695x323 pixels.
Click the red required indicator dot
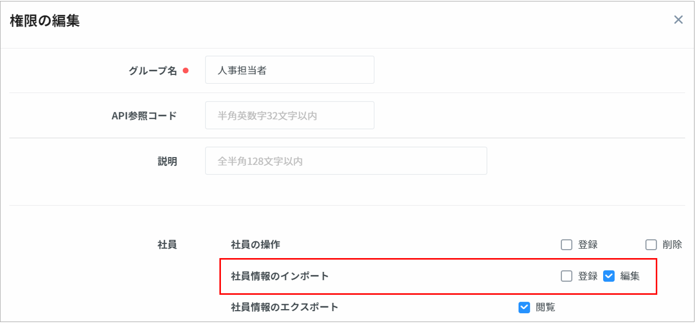tap(186, 70)
